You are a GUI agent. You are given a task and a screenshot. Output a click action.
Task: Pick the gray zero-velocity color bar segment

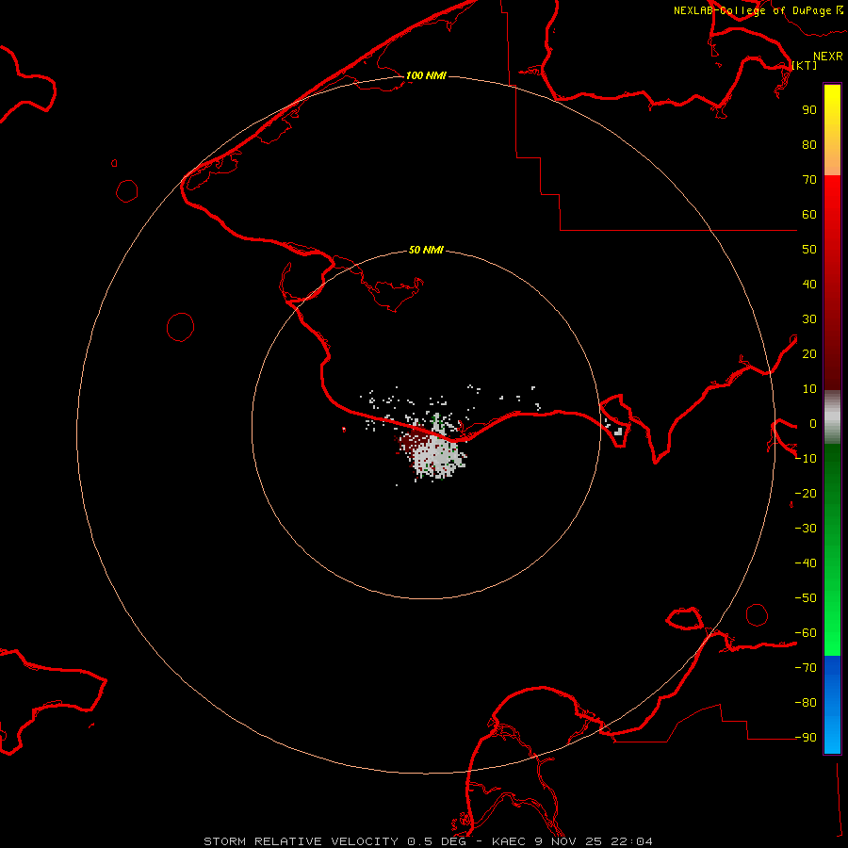832,417
